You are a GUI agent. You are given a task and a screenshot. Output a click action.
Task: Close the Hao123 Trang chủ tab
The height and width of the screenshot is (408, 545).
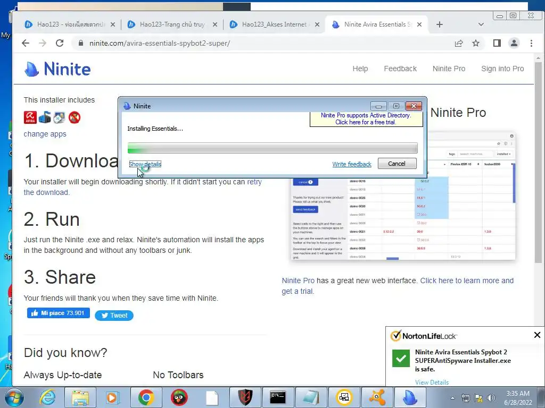[215, 24]
